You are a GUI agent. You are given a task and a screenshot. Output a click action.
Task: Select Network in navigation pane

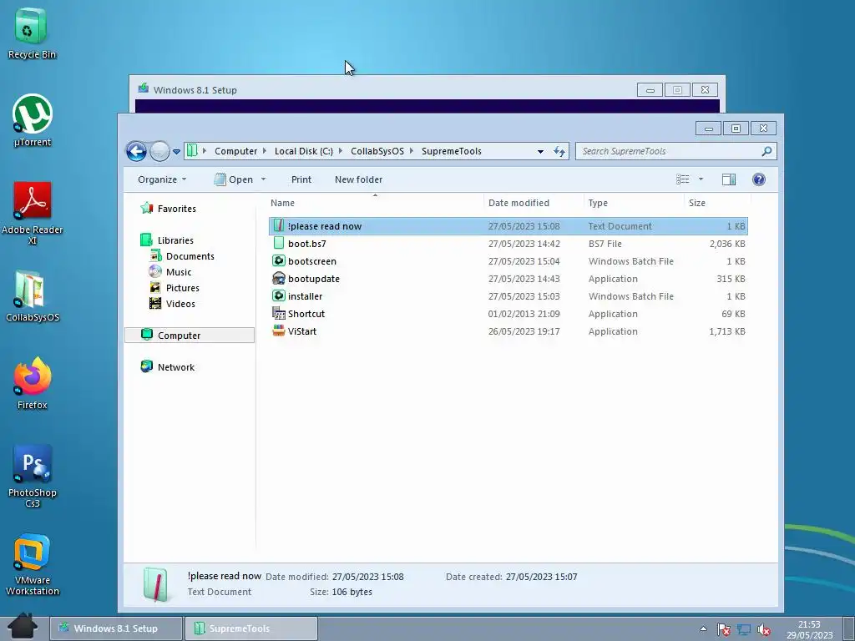(x=168, y=367)
